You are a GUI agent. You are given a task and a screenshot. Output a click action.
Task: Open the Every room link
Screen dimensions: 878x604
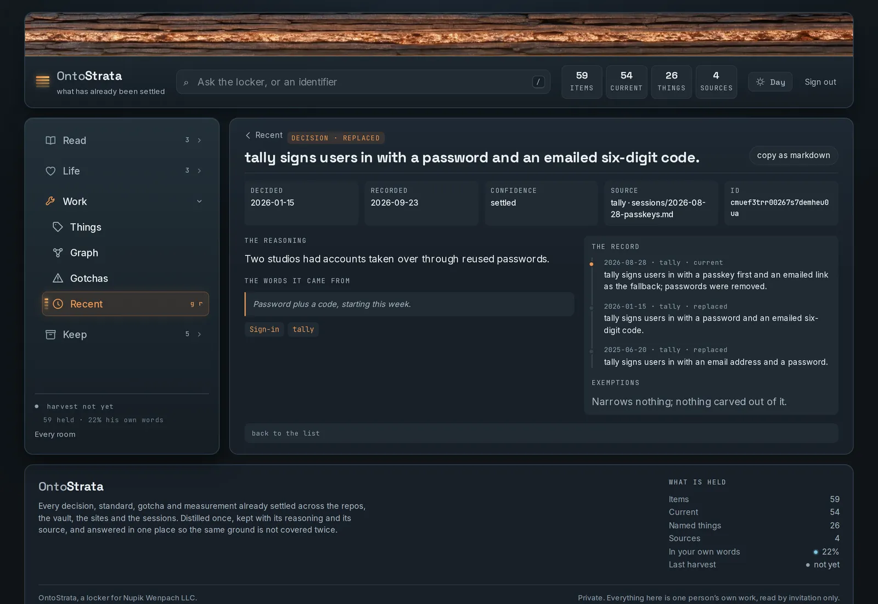[55, 434]
